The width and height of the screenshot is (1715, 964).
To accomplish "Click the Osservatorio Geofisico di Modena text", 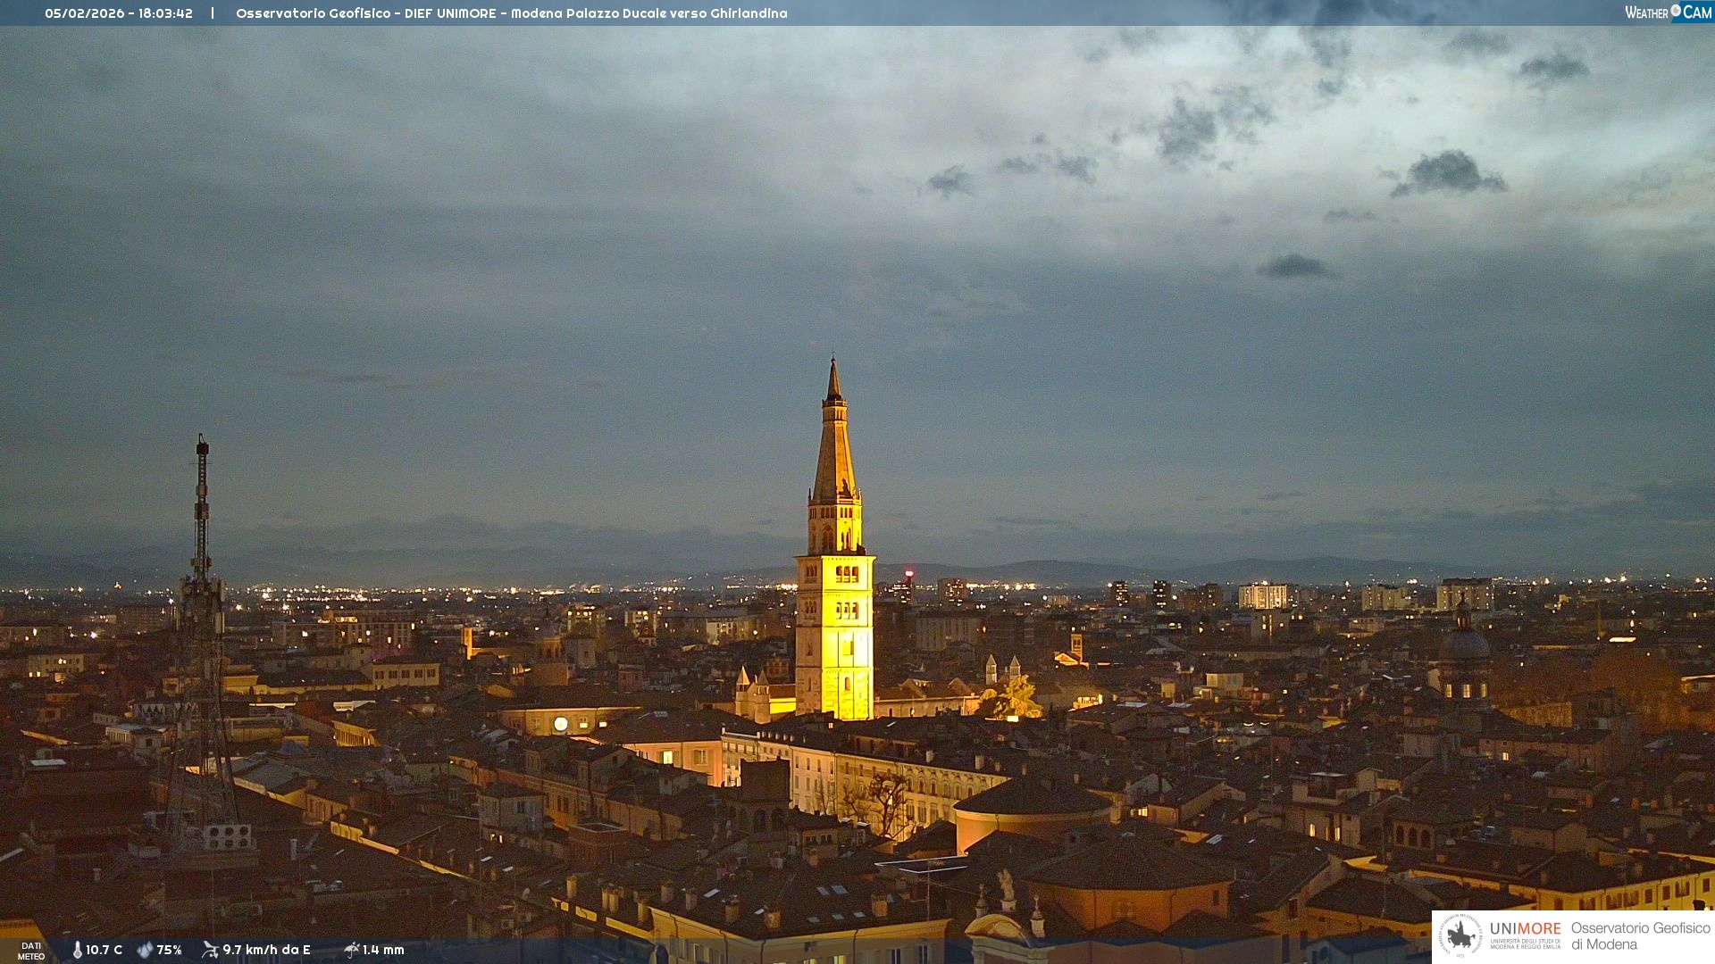I will point(1640,935).
